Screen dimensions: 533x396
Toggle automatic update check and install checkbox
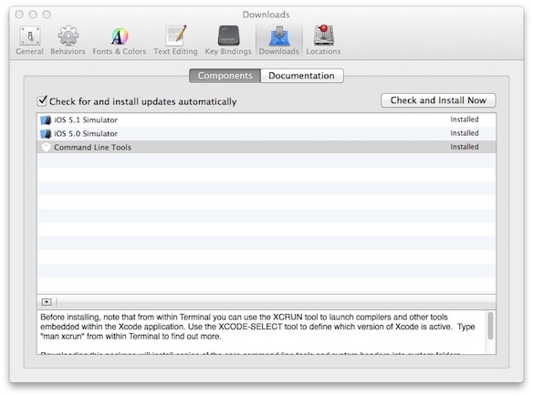tap(42, 101)
